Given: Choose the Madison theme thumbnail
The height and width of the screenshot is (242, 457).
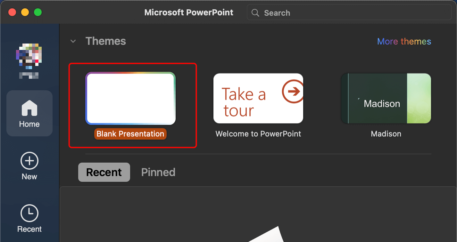Looking at the screenshot, I should (x=386, y=98).
